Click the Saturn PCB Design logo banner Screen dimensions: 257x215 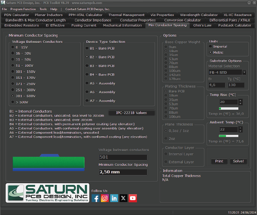point(47,193)
